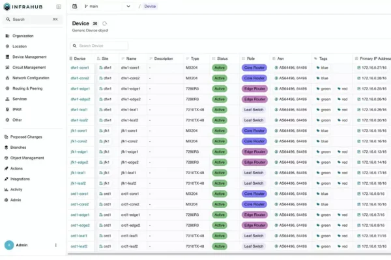Click the Edge Router badge for dfw1-edge1
The image size is (391, 260).
tap(255, 88)
